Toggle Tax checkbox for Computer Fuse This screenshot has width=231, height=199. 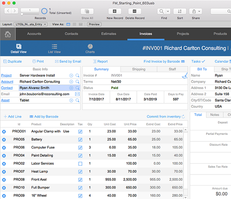(x=80, y=148)
